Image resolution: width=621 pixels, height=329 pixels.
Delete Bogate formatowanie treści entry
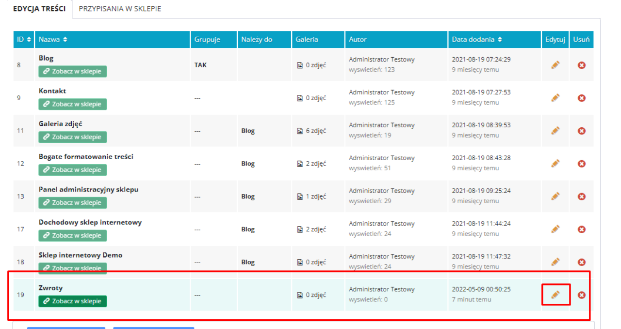[x=582, y=164]
